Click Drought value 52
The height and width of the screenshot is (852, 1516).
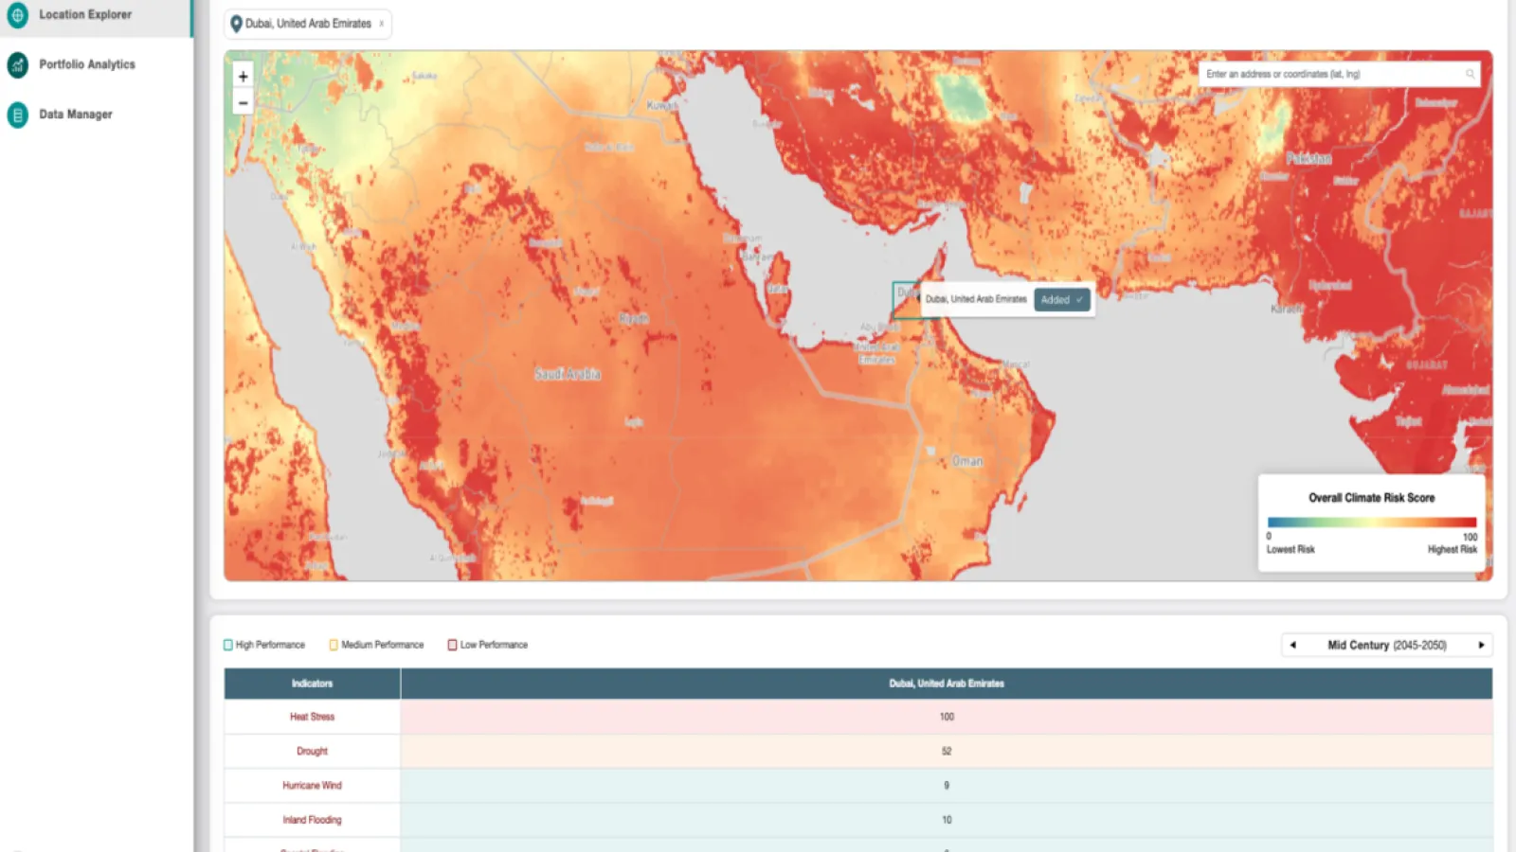[x=947, y=751]
